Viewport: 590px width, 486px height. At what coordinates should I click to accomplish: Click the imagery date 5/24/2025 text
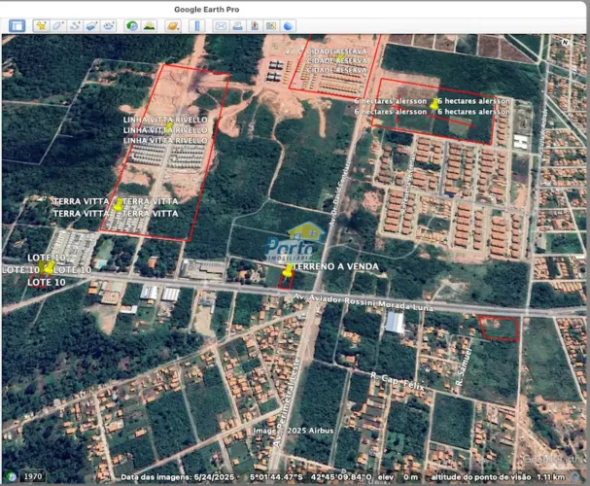(214, 477)
